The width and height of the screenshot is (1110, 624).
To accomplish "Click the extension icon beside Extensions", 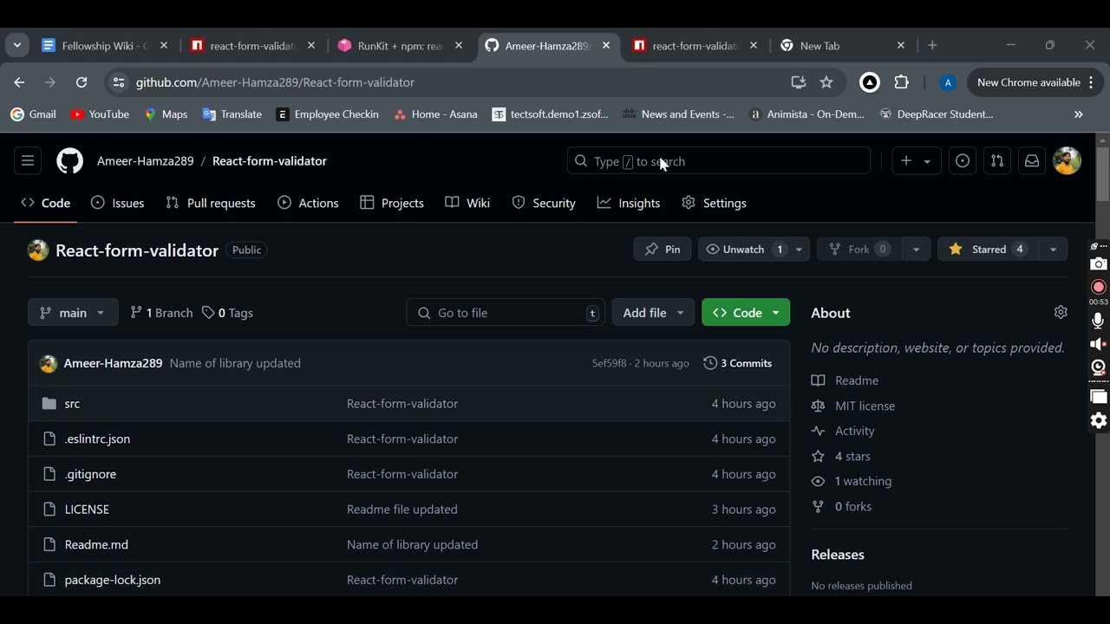I will (870, 83).
